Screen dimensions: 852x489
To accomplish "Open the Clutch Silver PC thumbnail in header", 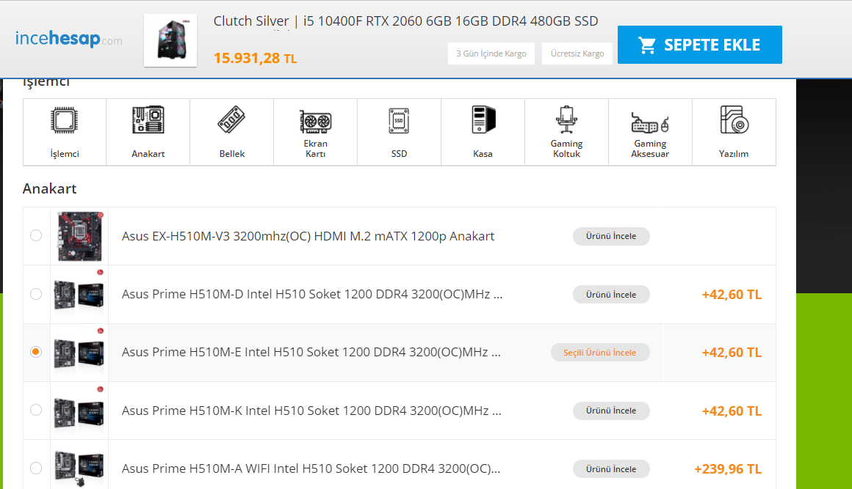I will 170,40.
